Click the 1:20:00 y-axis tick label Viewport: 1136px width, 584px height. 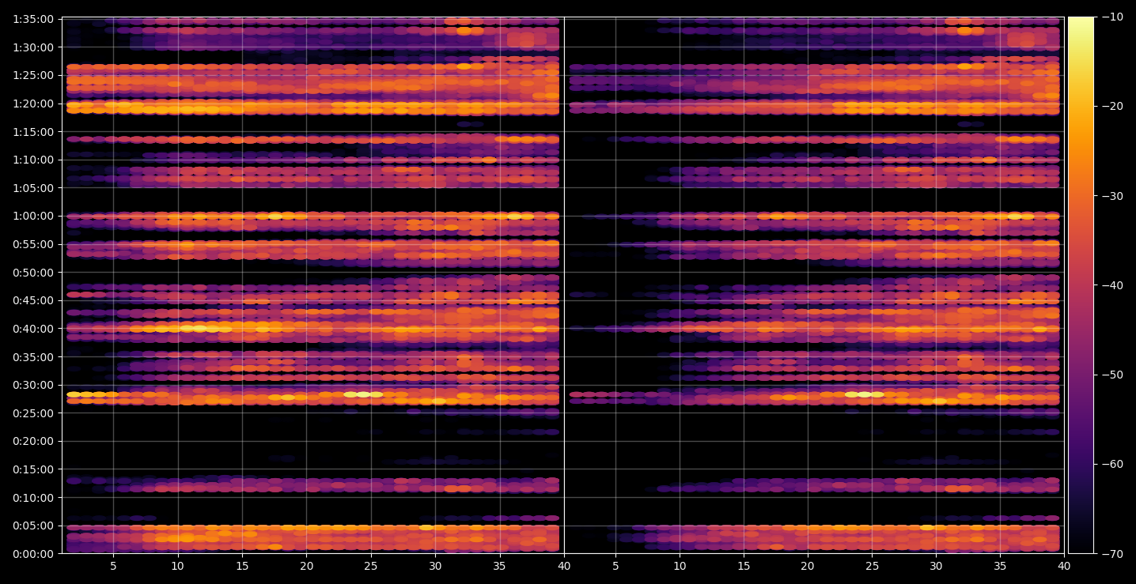33,104
